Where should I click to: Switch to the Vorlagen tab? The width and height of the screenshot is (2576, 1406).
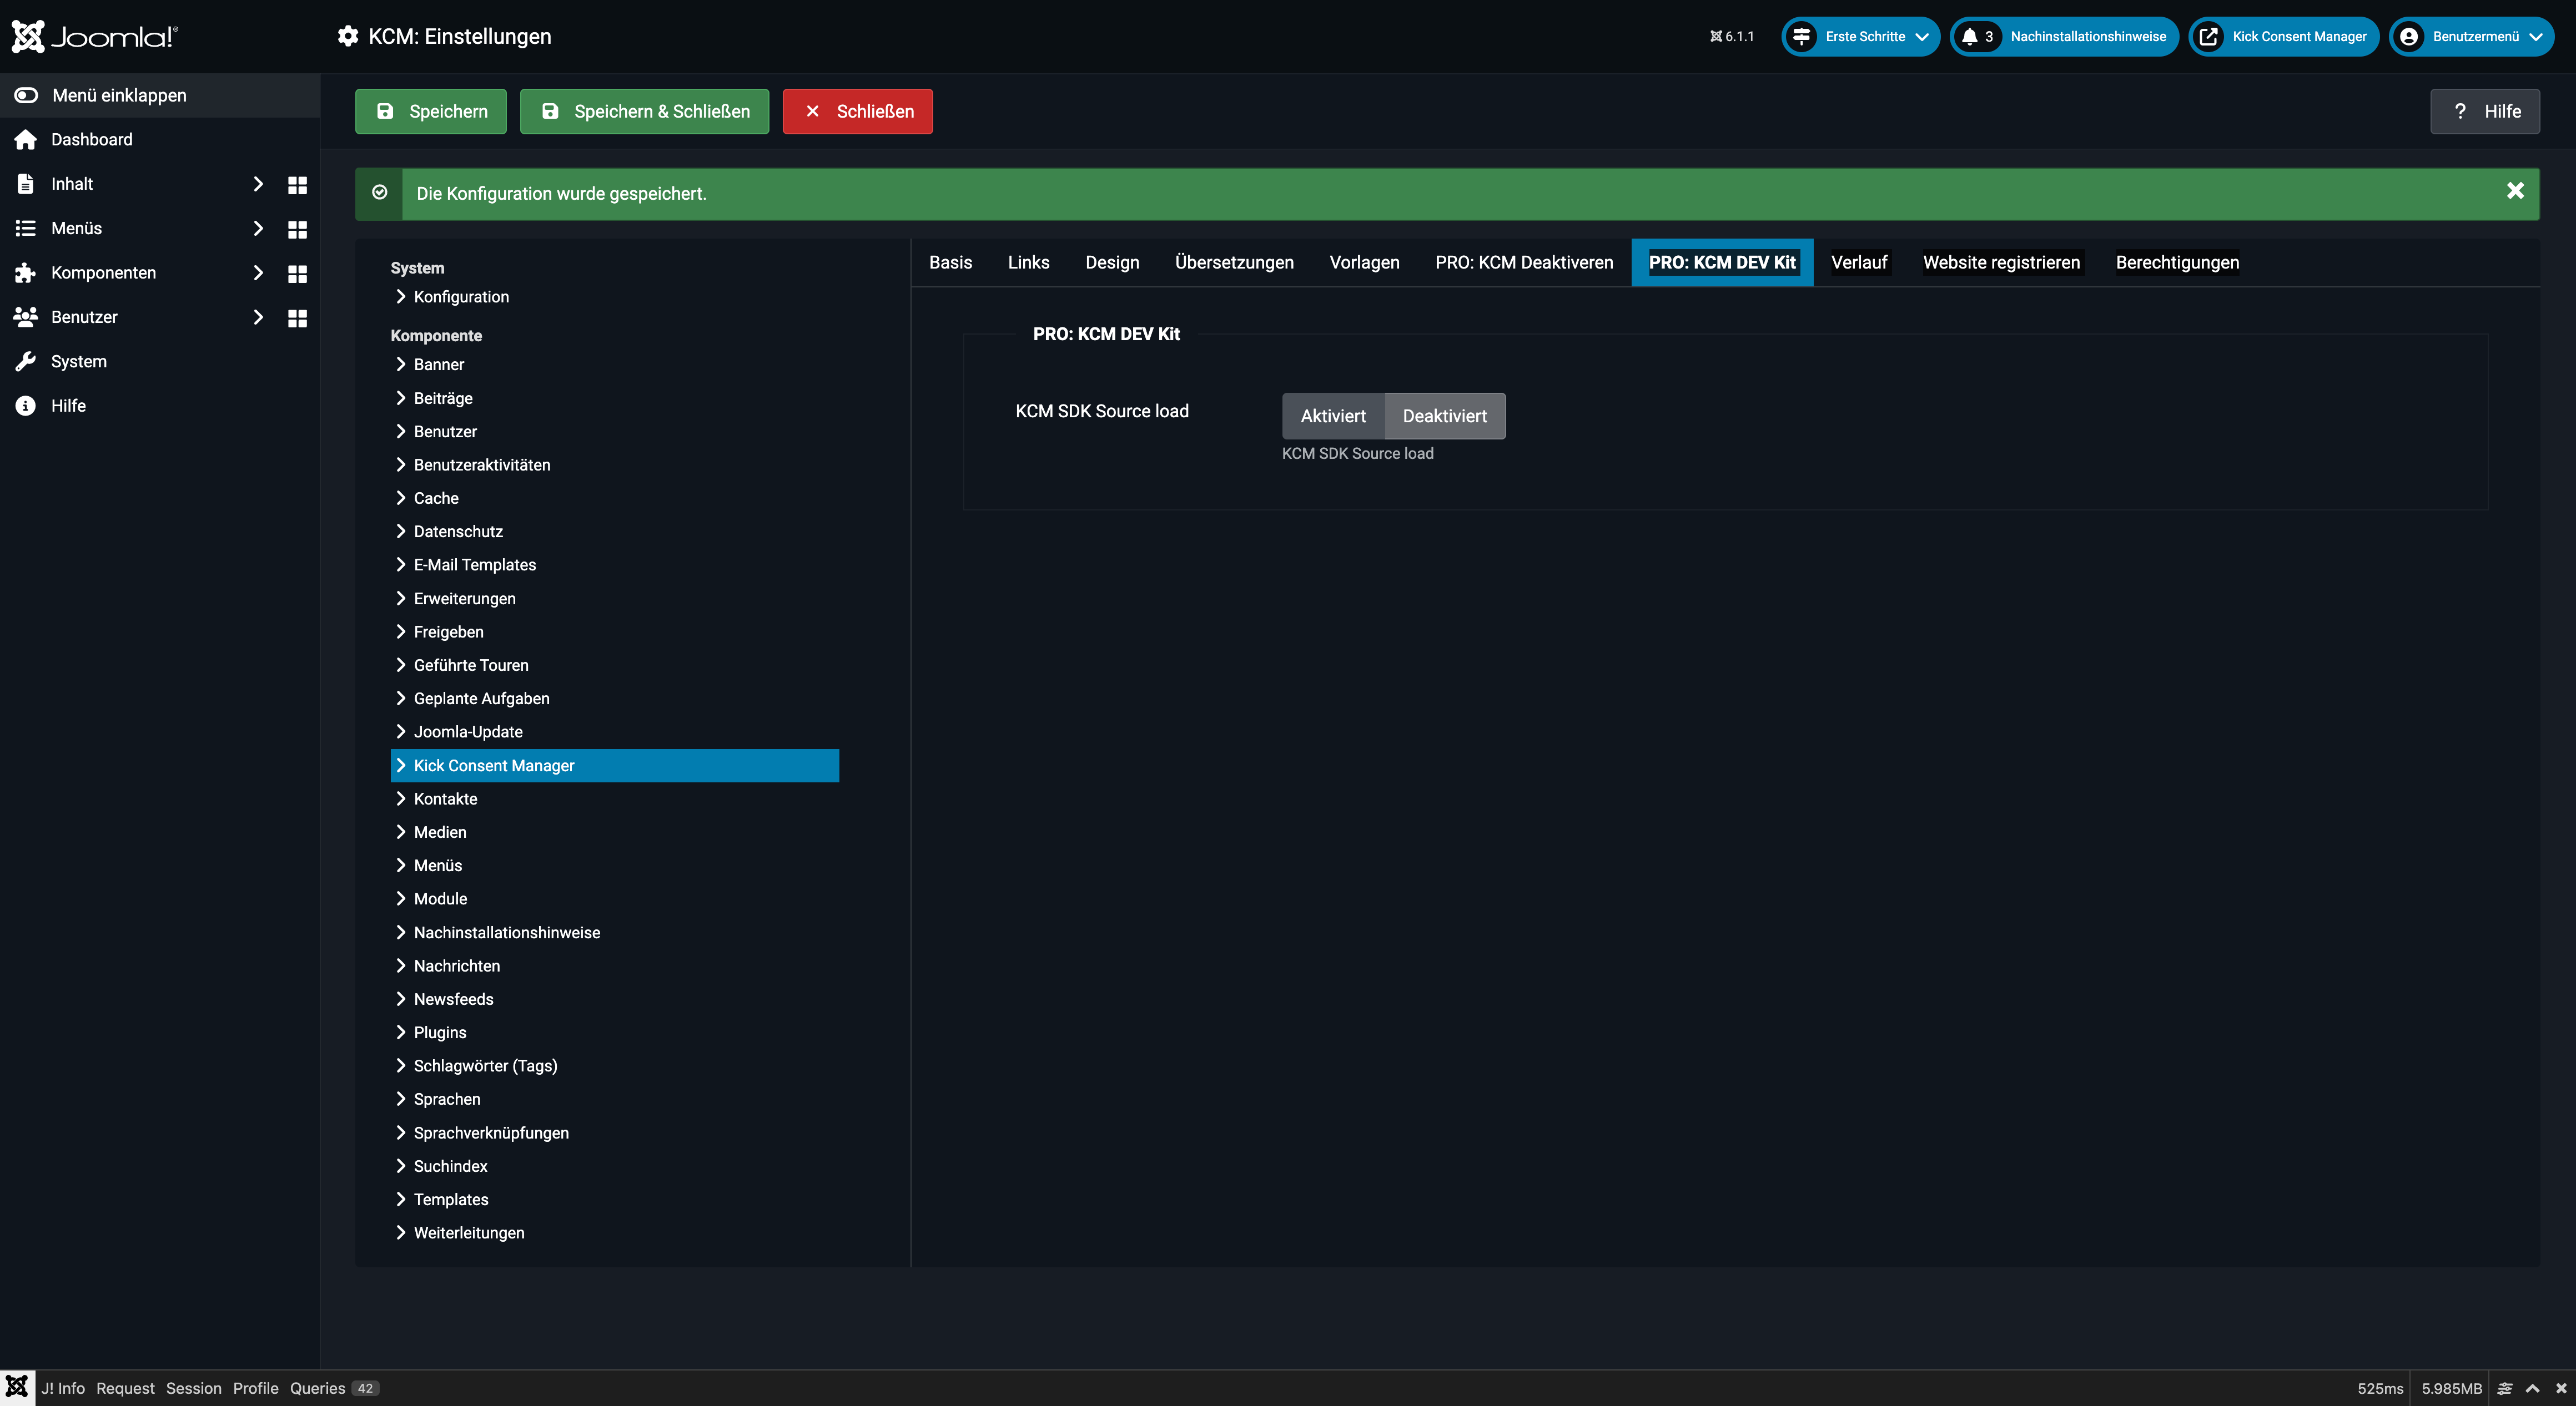tap(1364, 263)
